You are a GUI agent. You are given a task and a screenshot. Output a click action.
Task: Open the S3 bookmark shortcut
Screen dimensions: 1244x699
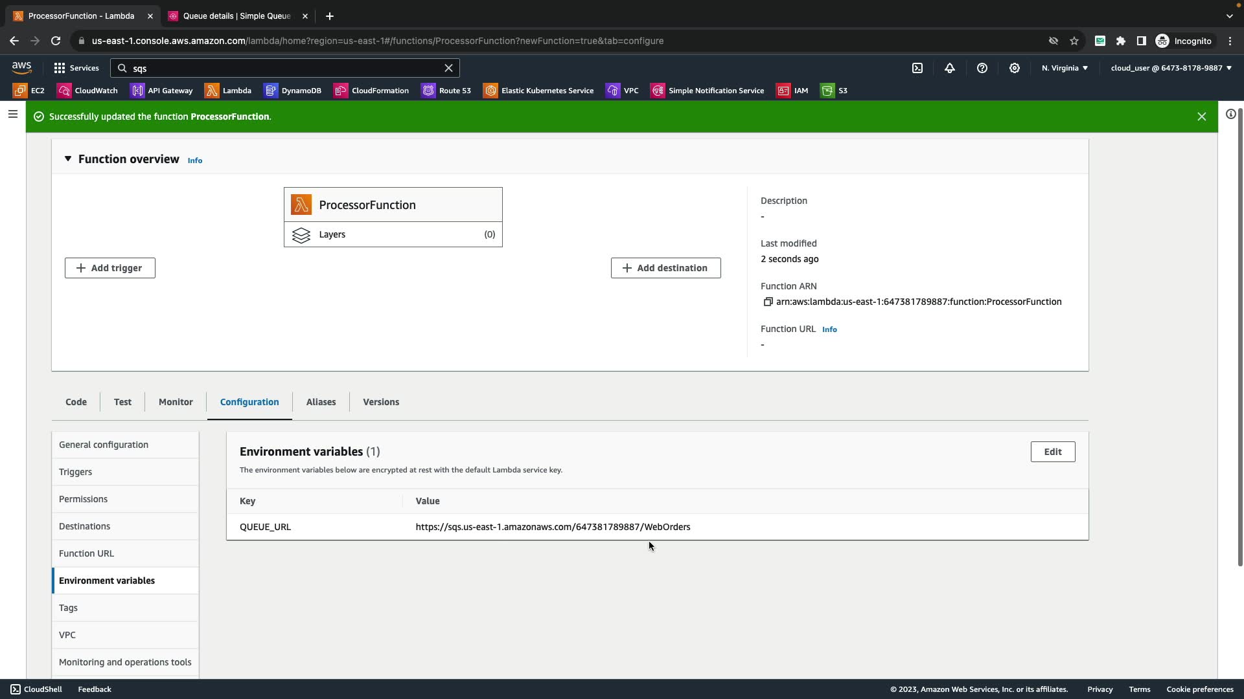pos(835,91)
